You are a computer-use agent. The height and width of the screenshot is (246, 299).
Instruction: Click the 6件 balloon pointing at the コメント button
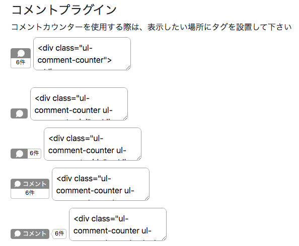tap(59, 233)
